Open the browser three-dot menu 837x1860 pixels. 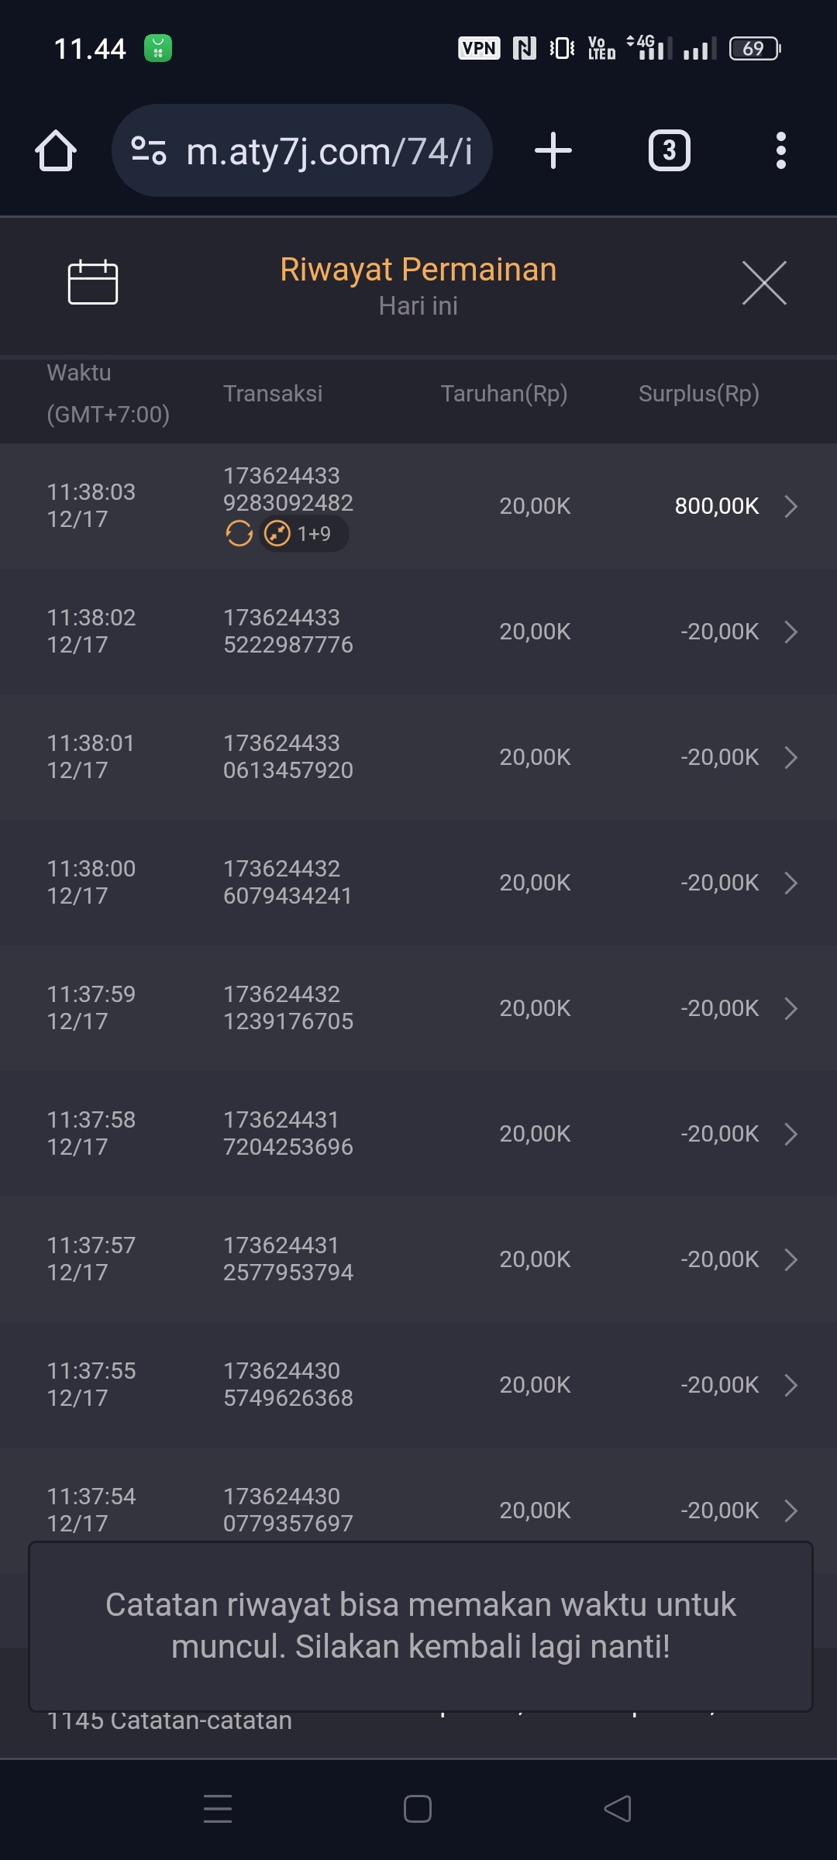click(x=780, y=150)
